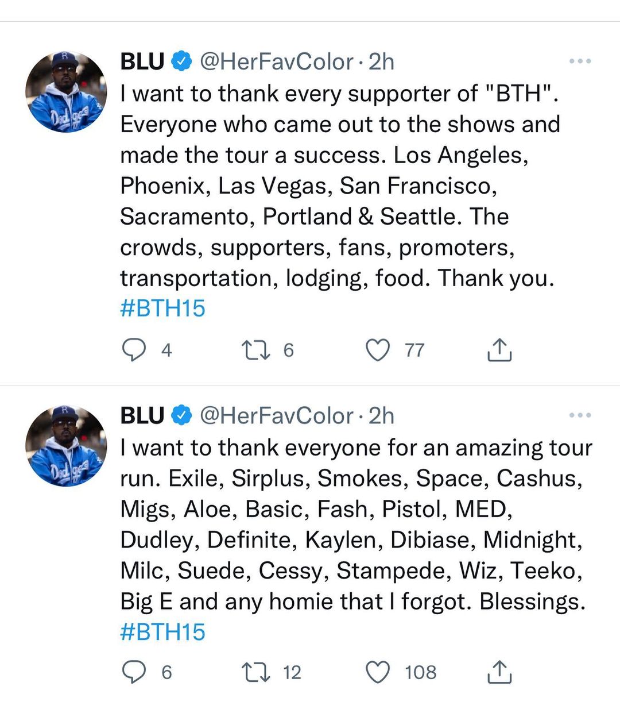This screenshot has height=717, width=620.
Task: Share the second tweet via share icon
Action: tap(499, 672)
